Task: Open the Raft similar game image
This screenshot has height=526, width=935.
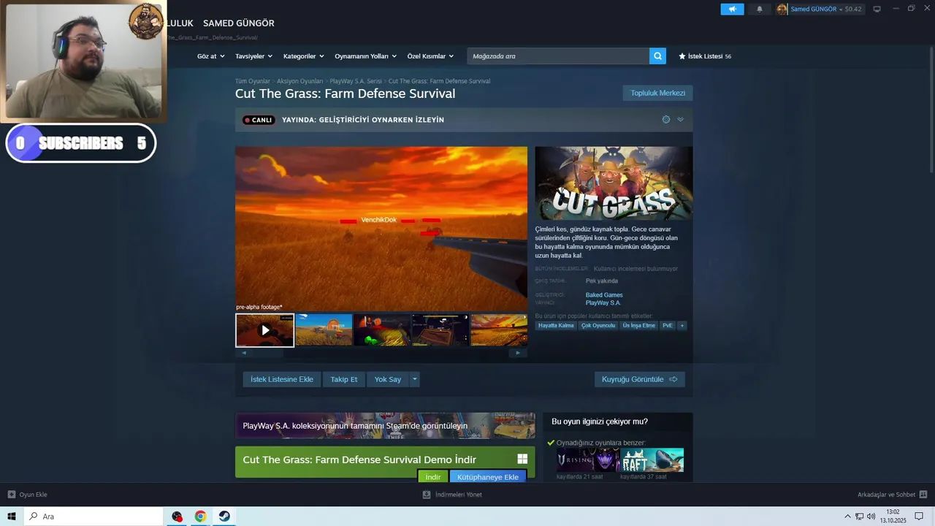Action: coord(652,460)
